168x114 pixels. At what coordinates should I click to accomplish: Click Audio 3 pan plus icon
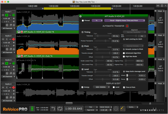point(14,70)
